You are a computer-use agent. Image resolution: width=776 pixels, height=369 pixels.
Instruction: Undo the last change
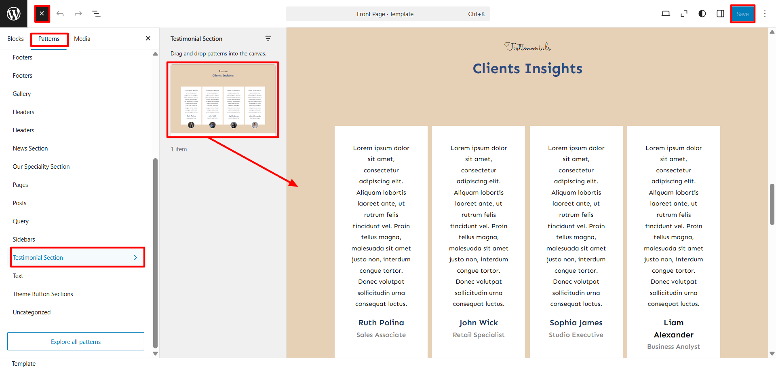60,14
